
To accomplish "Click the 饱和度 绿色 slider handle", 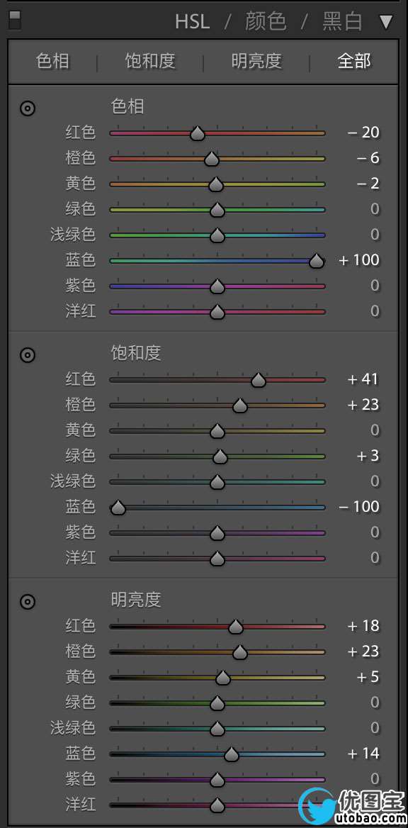I will (x=220, y=457).
